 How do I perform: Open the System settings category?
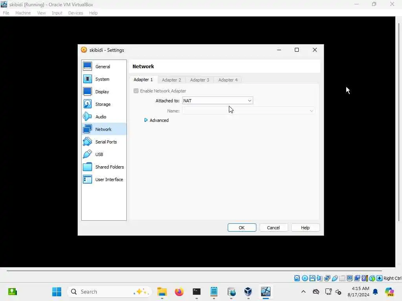(104, 79)
